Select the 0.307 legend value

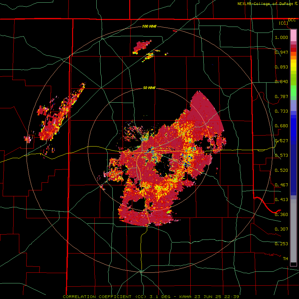[x=281, y=229]
